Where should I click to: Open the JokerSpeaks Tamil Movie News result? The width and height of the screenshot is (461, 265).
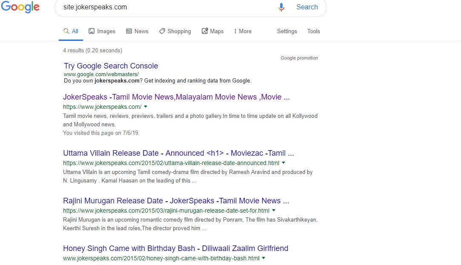(x=176, y=97)
